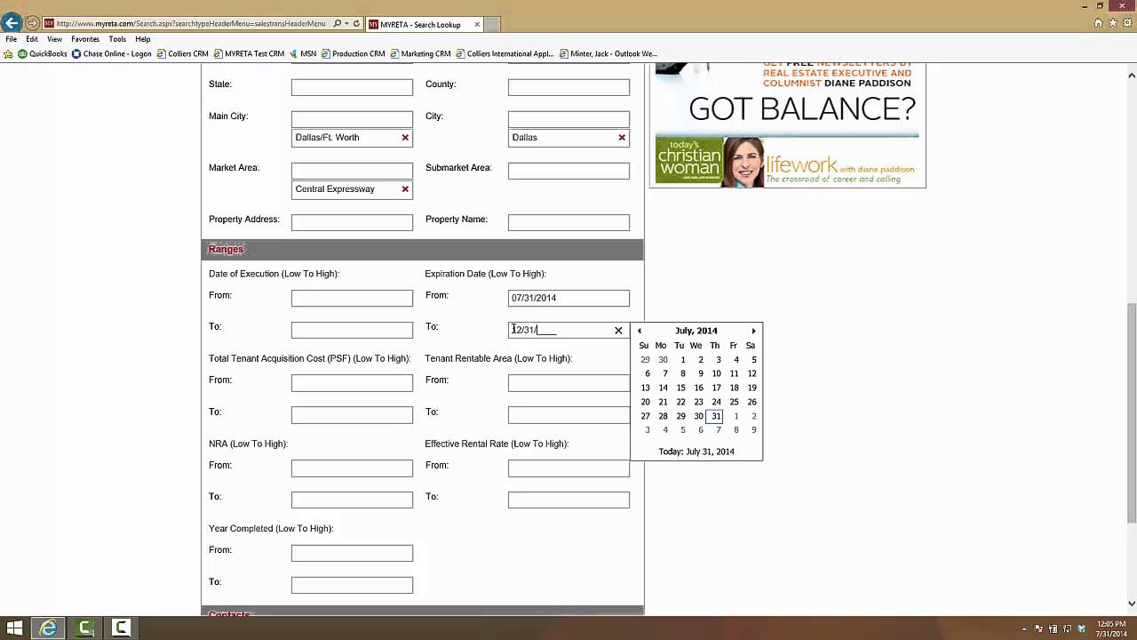Click the State input field
Viewport: 1137px width, 640px height.
pos(352,87)
